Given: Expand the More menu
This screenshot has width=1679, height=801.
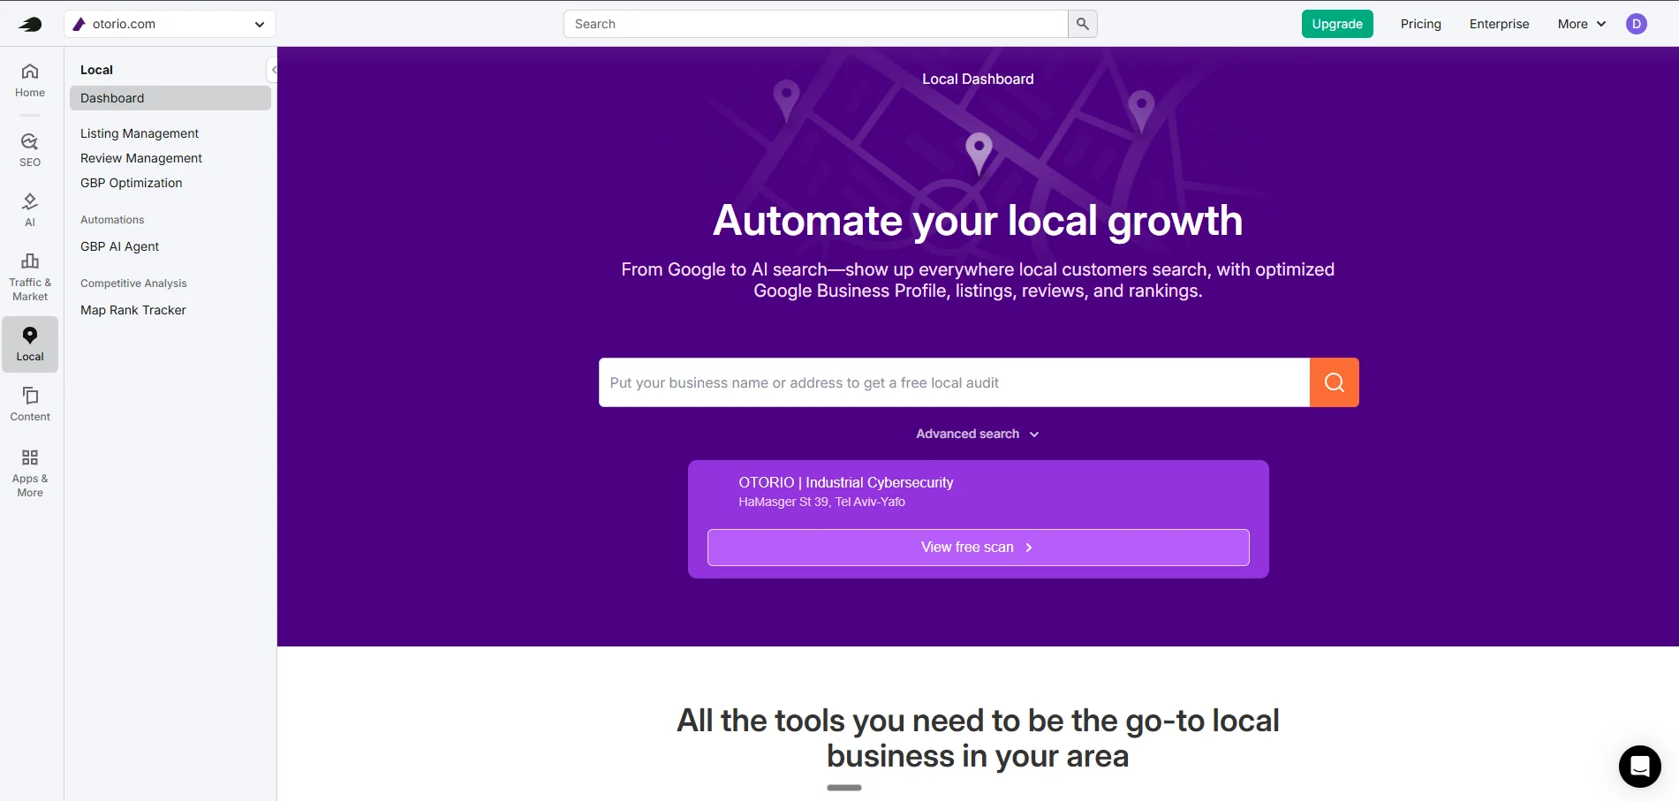Looking at the screenshot, I should pyautogui.click(x=1581, y=24).
